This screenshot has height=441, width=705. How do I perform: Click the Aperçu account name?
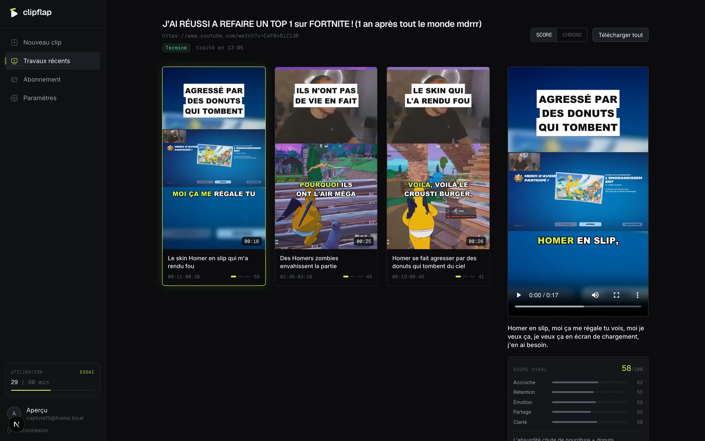click(37, 410)
